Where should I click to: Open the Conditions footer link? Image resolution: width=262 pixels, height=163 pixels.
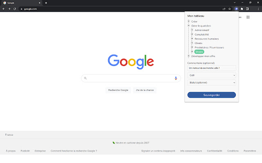tap(233, 151)
